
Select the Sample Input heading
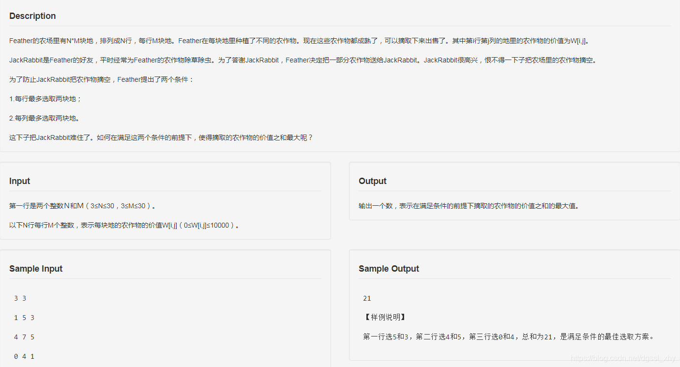(35, 269)
